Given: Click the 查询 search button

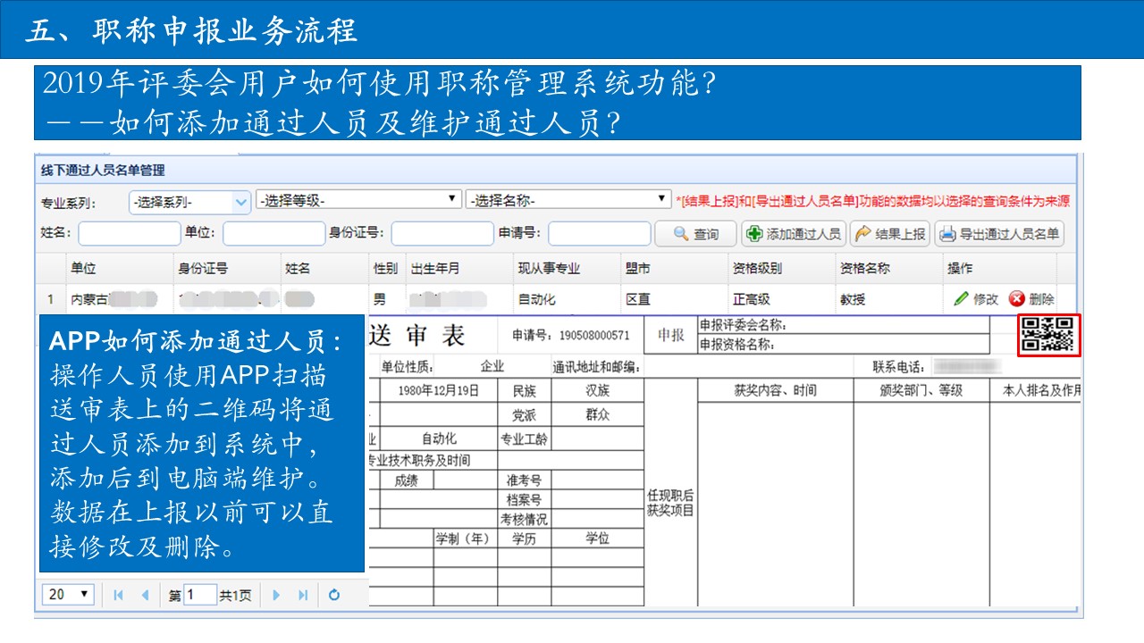Looking at the screenshot, I should click(695, 234).
